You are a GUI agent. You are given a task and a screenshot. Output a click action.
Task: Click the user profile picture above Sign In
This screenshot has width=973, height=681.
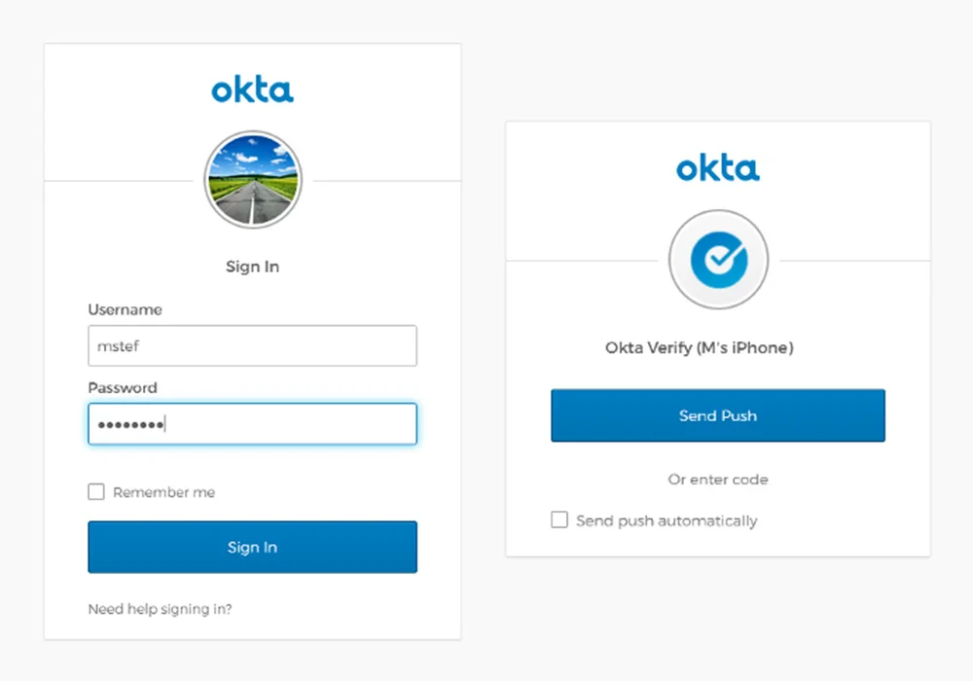252,179
